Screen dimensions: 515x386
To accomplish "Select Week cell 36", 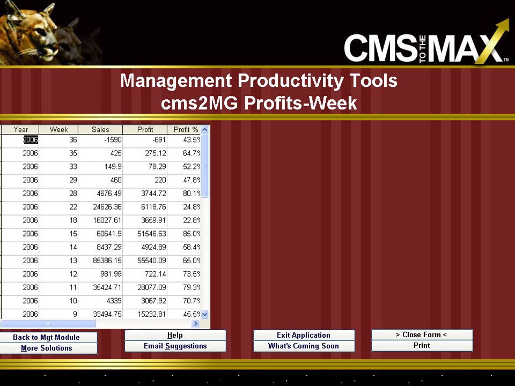I will (x=58, y=140).
